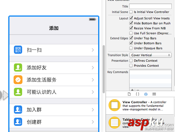Uncheck Adjust Scroll View Insets
Image resolution: width=175 pixels, height=132 pixels.
pos(131,18)
